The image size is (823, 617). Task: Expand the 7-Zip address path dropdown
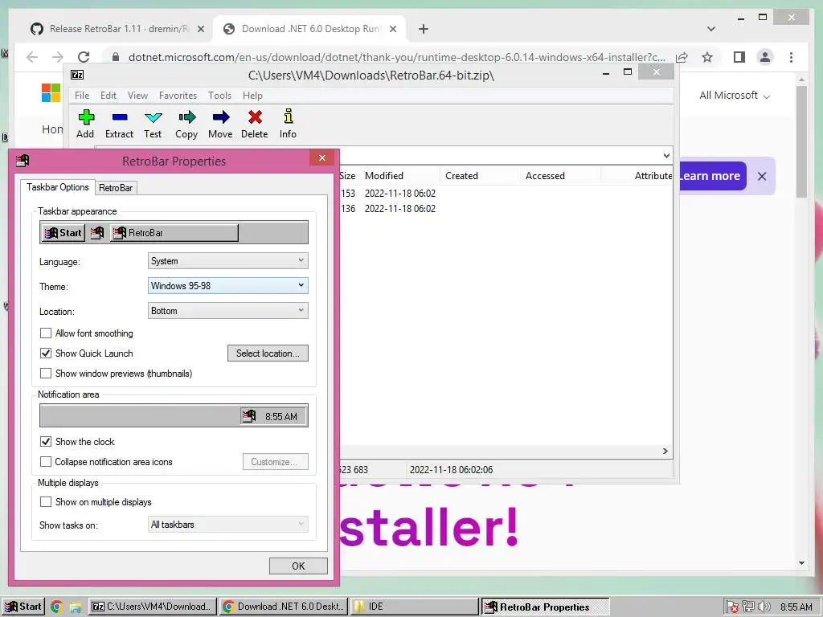pyautogui.click(x=666, y=155)
